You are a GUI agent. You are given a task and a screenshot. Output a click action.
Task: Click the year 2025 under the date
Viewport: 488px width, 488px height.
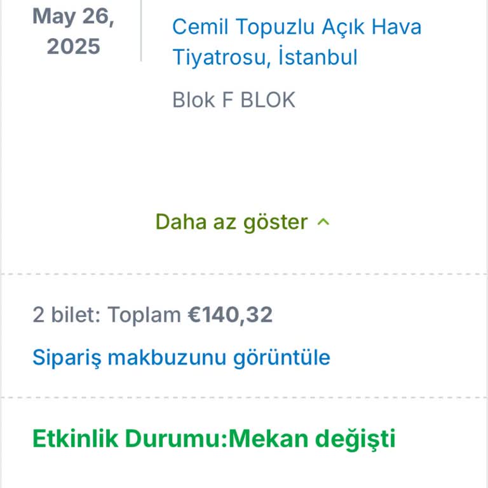(73, 46)
